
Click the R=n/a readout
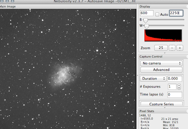pos(145,122)
